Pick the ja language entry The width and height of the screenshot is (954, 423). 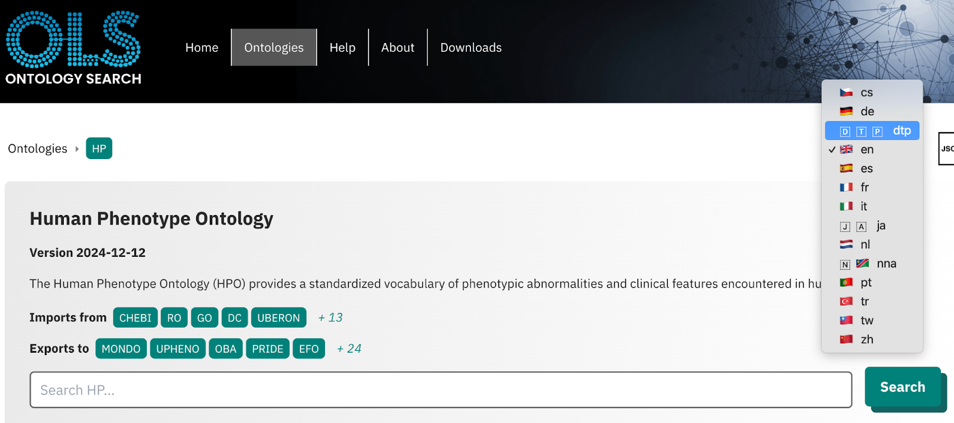[x=872, y=226]
